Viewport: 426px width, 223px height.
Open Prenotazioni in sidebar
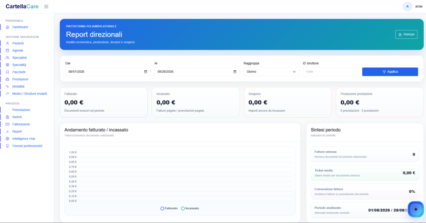(x=21, y=110)
